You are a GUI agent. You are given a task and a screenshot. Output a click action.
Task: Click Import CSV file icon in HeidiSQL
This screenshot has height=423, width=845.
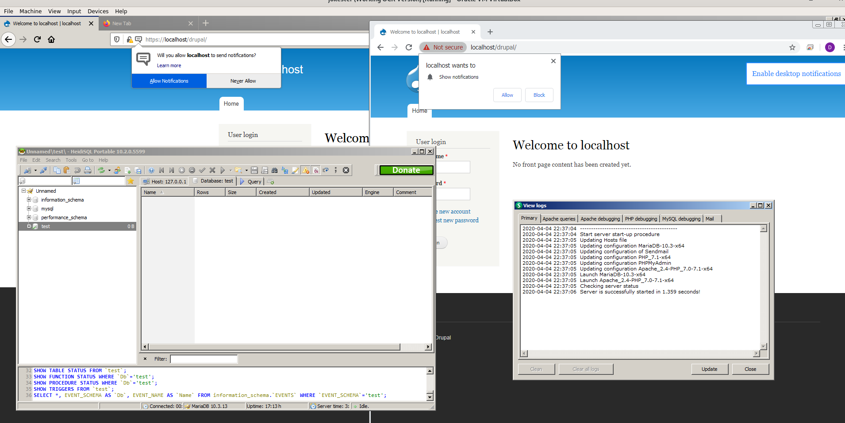coord(128,170)
